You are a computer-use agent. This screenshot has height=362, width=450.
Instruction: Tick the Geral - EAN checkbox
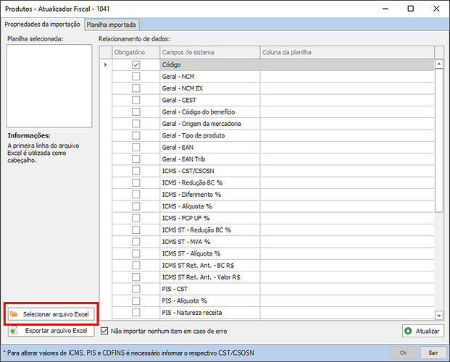click(x=136, y=147)
